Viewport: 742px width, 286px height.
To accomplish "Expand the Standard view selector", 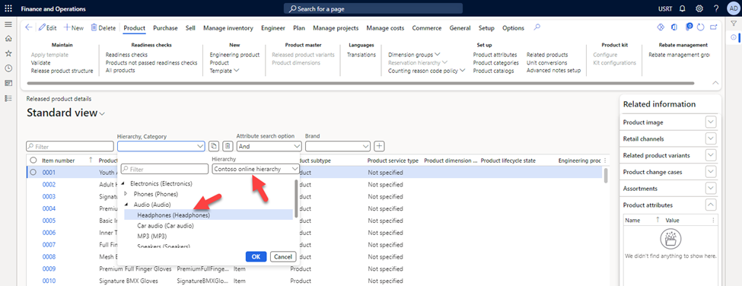I will click(x=103, y=113).
